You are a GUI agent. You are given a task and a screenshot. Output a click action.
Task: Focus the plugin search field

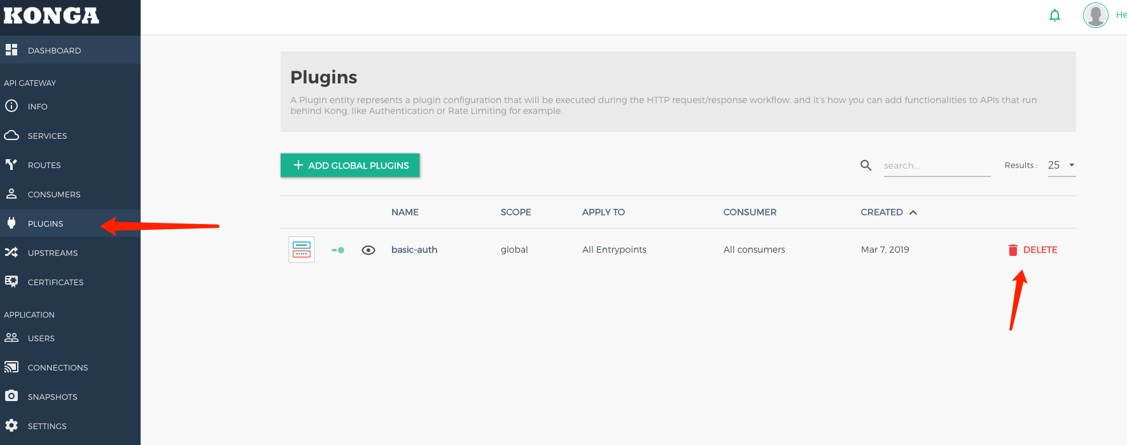[937, 166]
